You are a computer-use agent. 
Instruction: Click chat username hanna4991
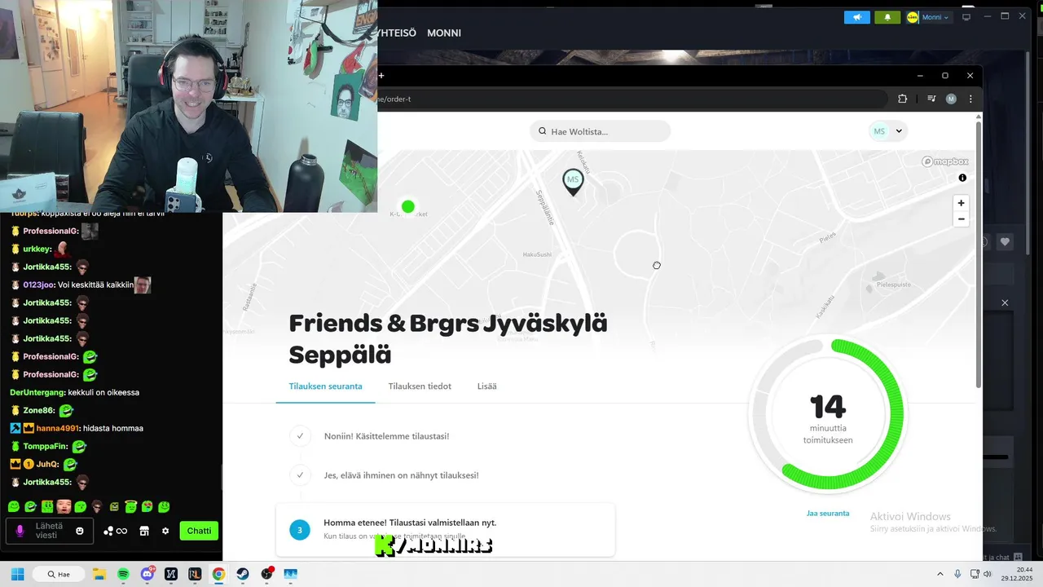[x=56, y=428]
